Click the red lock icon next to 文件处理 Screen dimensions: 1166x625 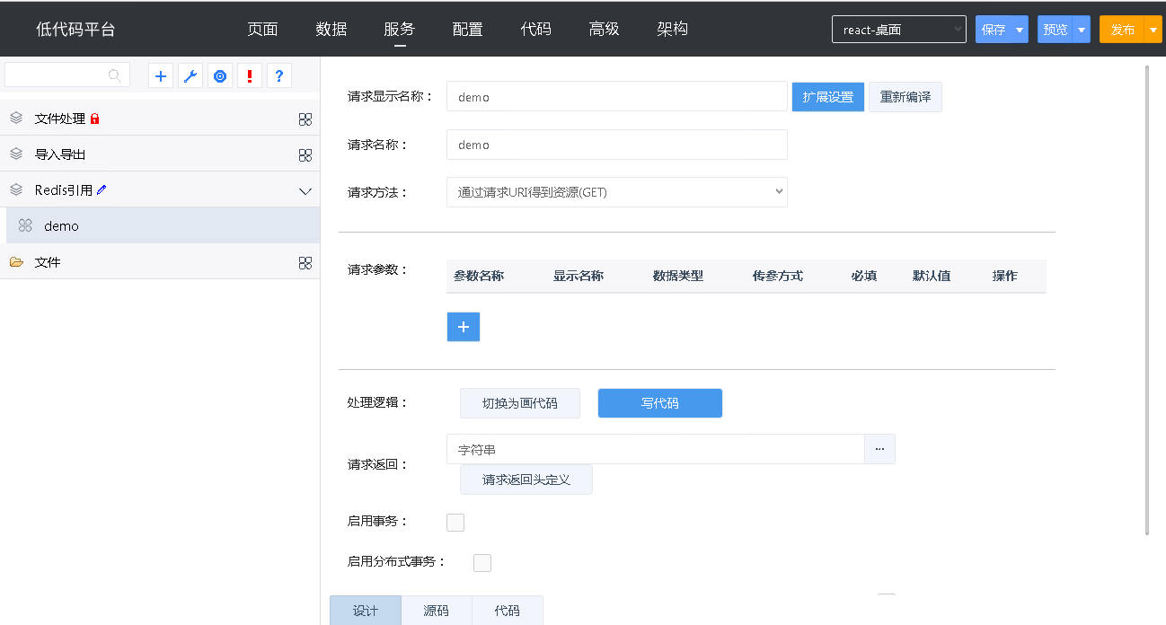click(95, 119)
